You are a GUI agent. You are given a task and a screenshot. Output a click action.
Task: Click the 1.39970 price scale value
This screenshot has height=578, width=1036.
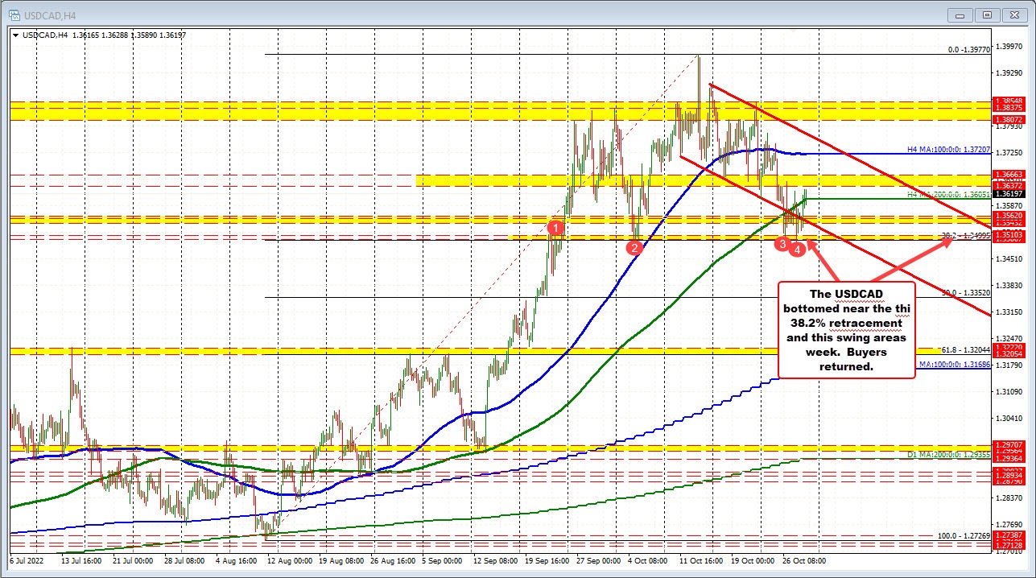tap(1008, 46)
